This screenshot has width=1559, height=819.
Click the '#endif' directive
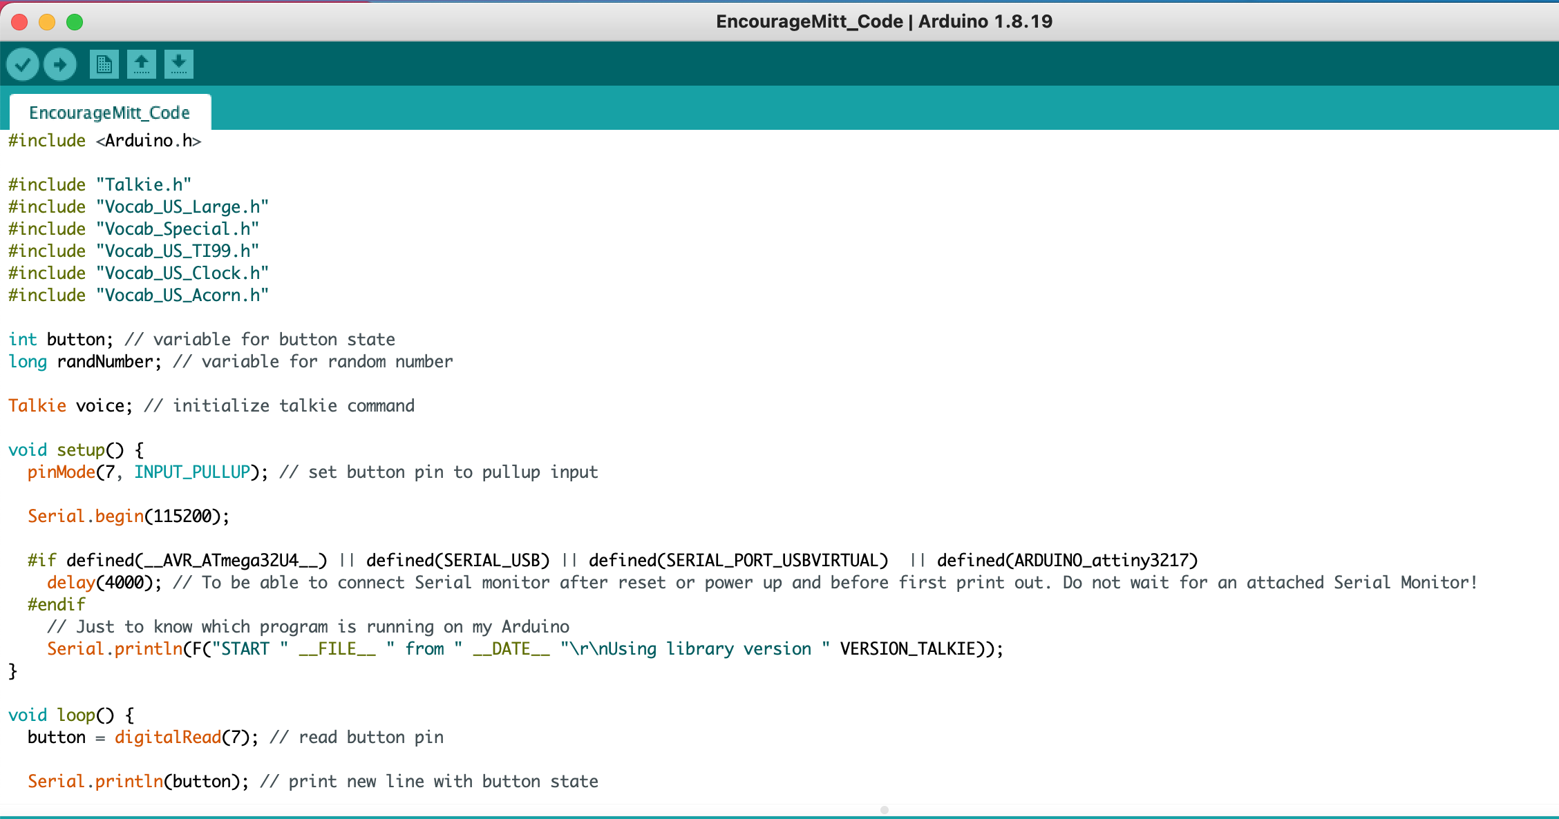(57, 605)
